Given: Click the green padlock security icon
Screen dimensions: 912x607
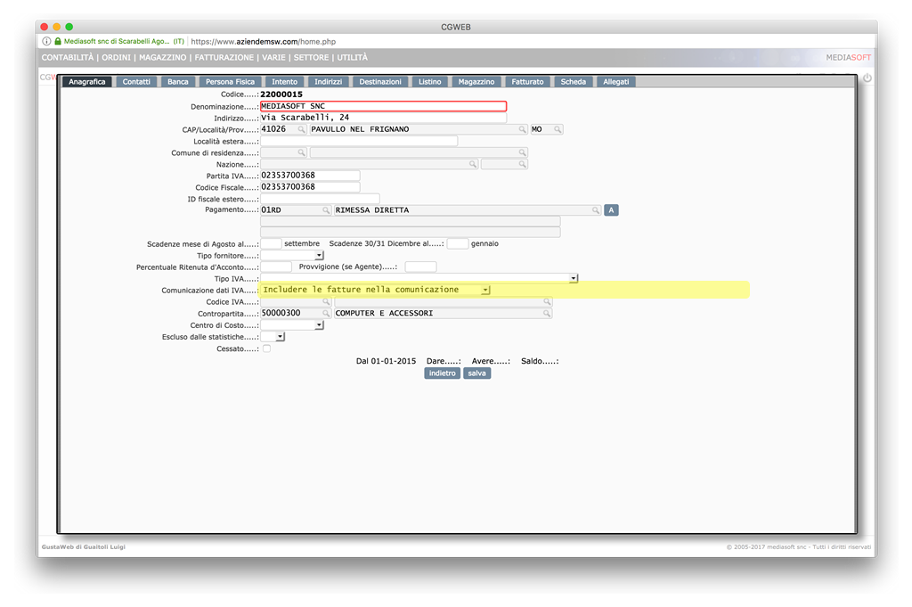Looking at the screenshot, I should tap(58, 41).
